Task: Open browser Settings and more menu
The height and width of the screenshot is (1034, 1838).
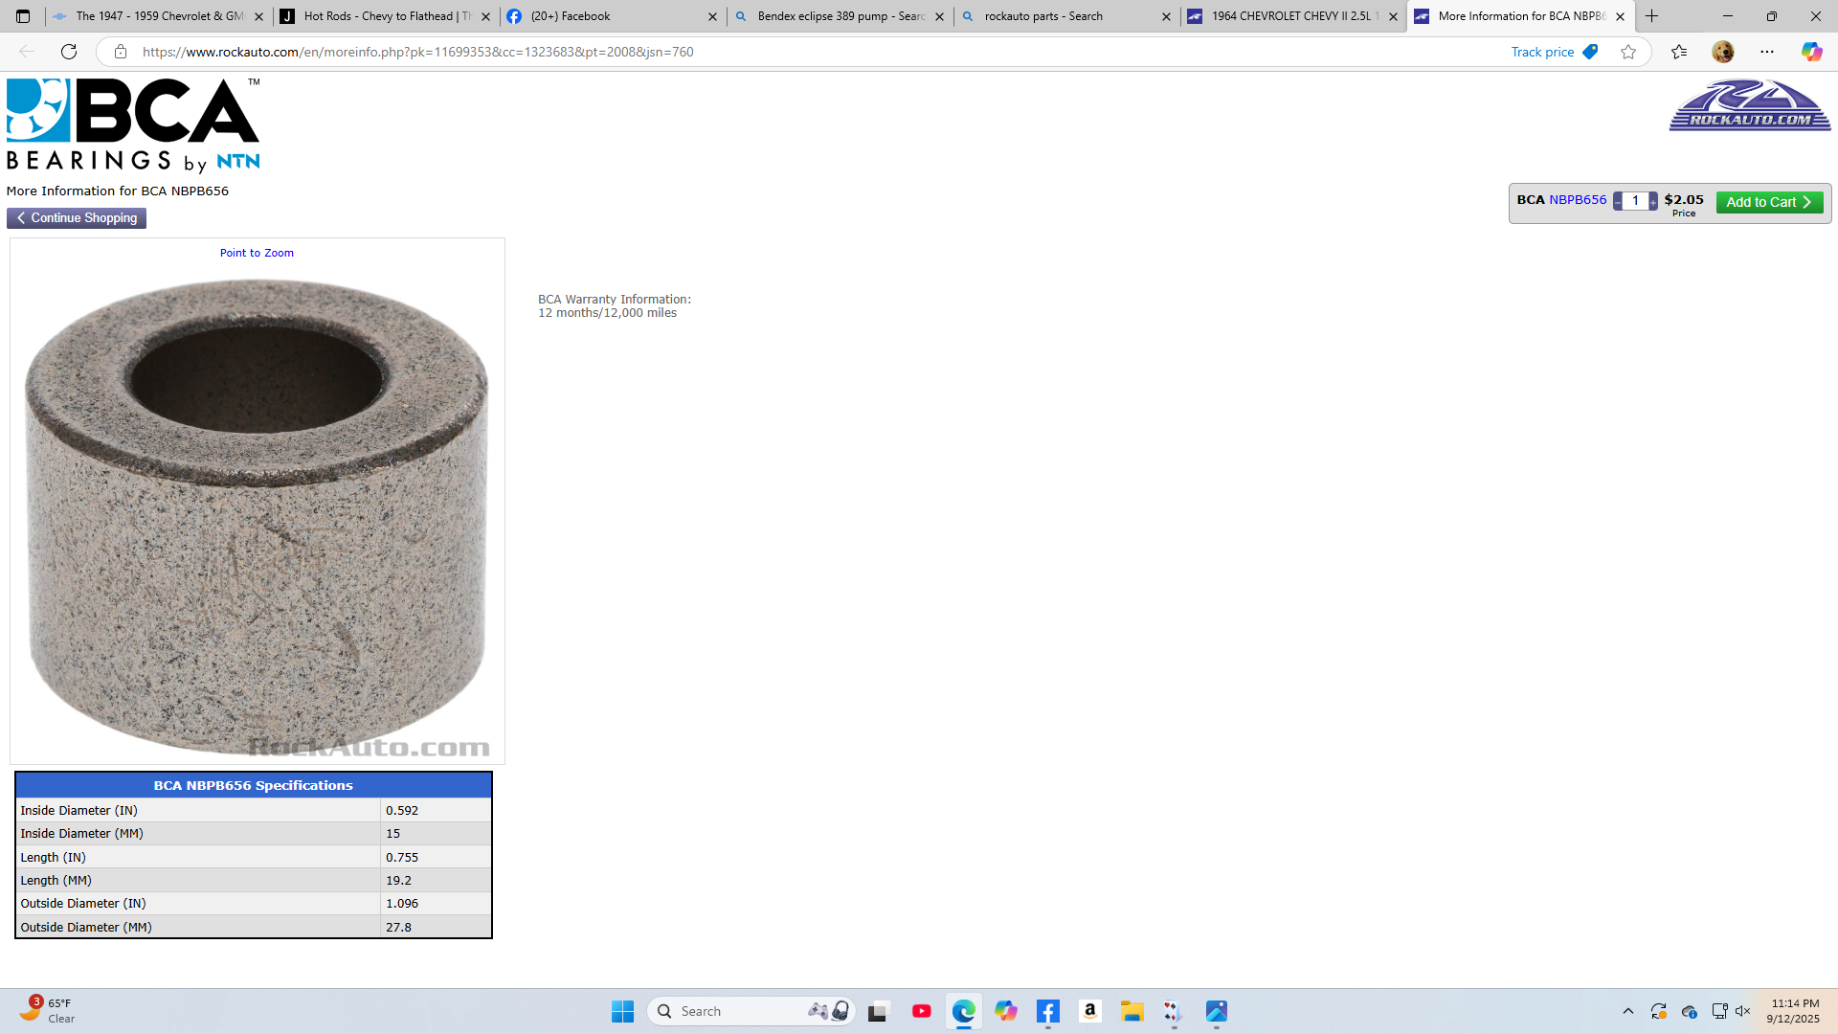Action: click(1767, 52)
